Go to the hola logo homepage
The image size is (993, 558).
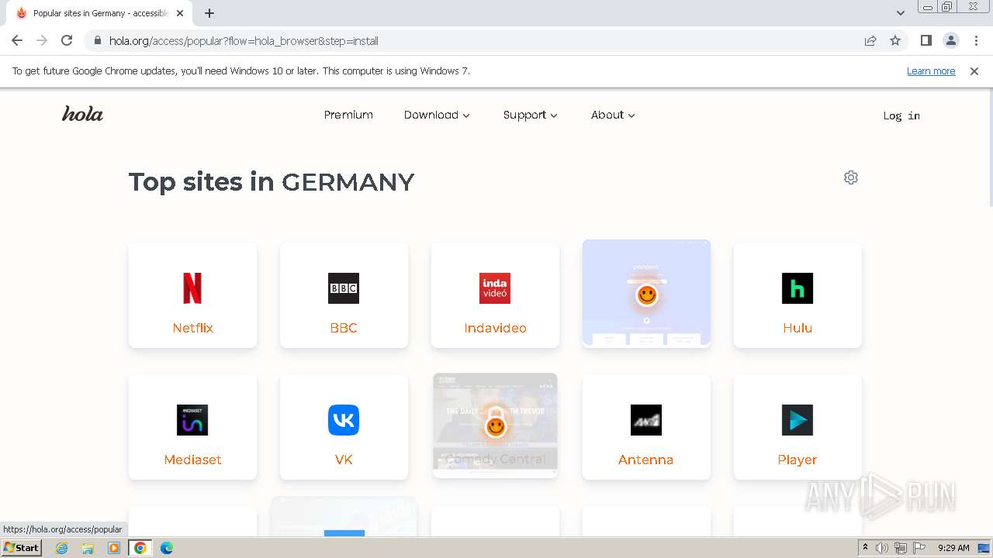pos(82,114)
